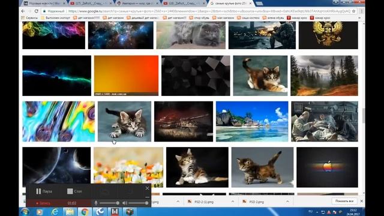Open the red M recorder app in taskbar
The height and width of the screenshot is (216, 384).
pos(115,212)
